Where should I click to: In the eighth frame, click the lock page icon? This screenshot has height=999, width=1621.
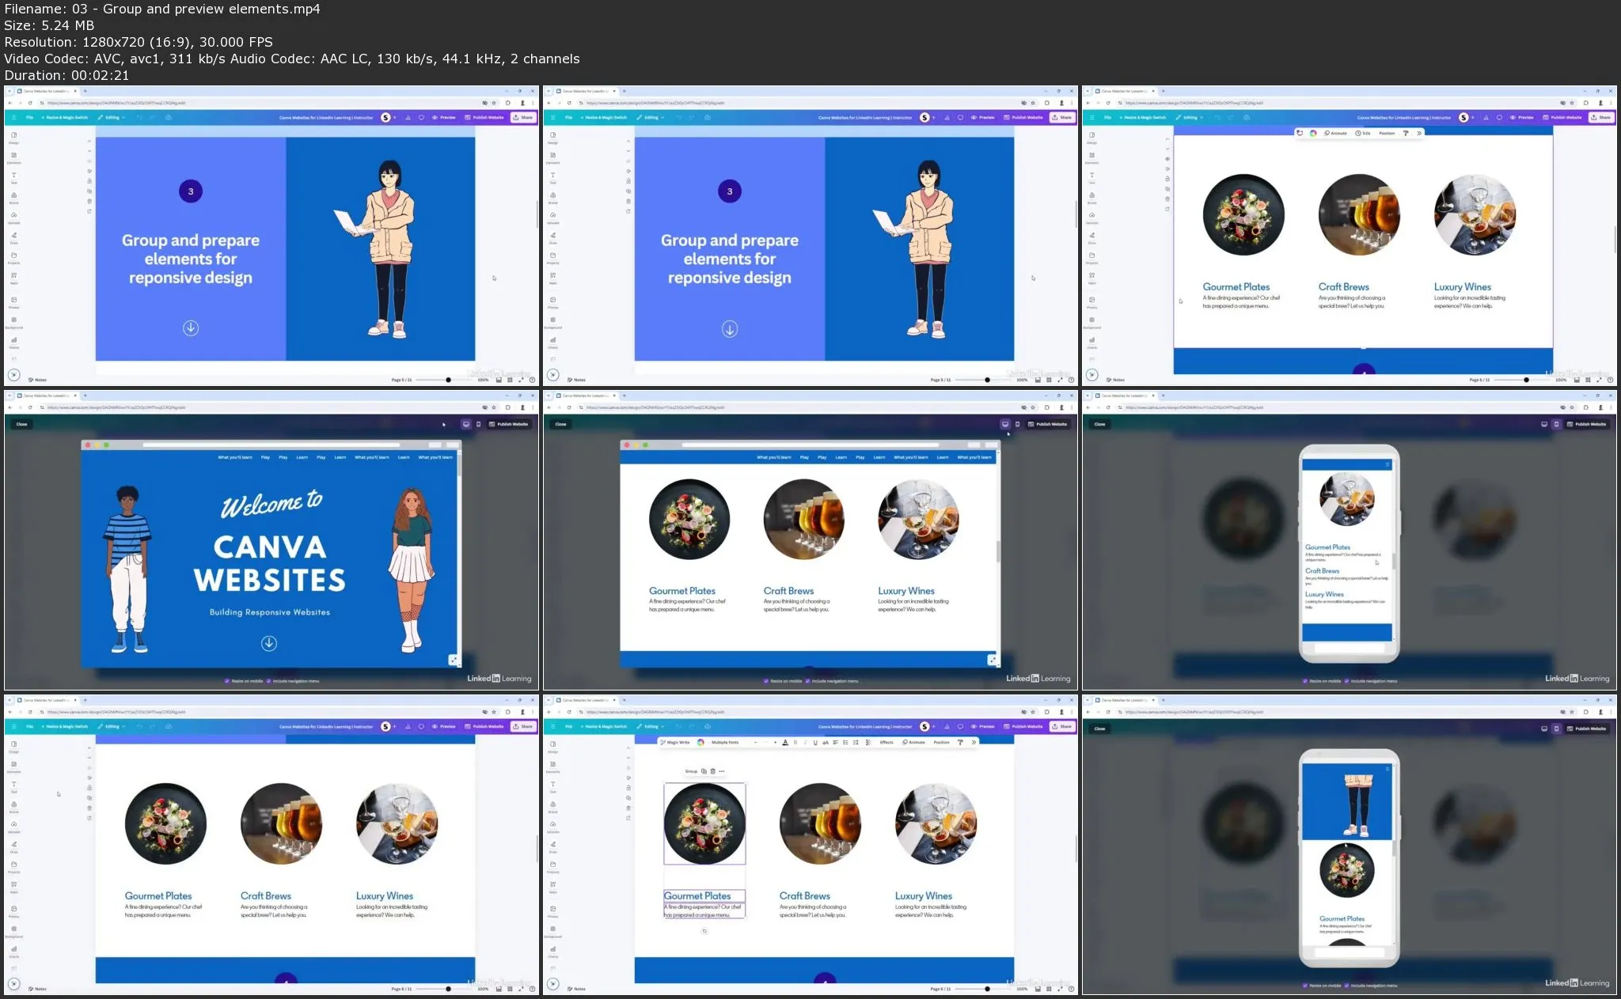coord(628,788)
